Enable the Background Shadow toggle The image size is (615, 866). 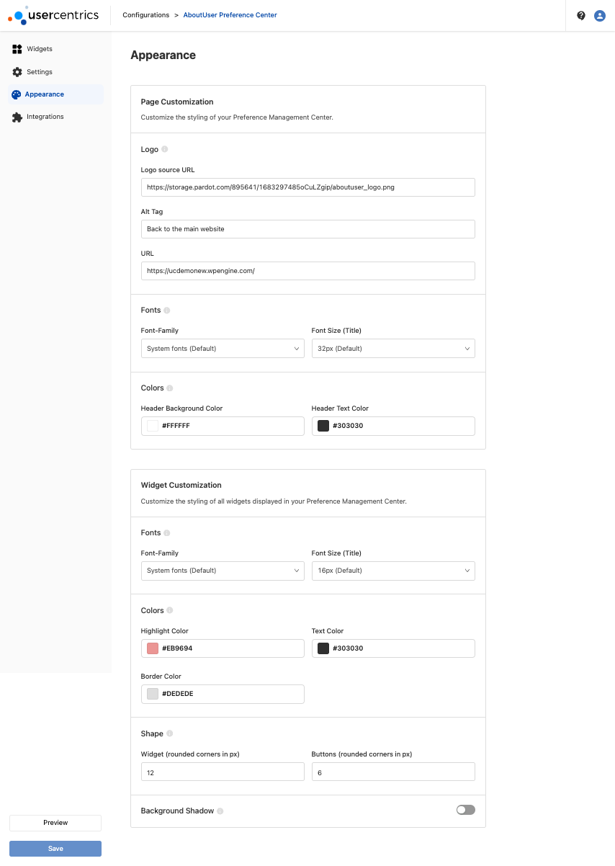pos(466,811)
